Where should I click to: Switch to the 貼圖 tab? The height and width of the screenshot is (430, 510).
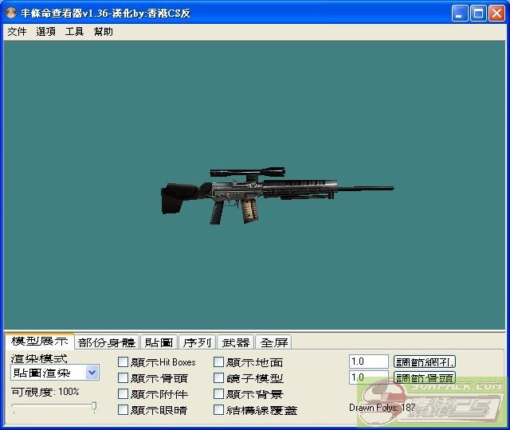pos(159,342)
